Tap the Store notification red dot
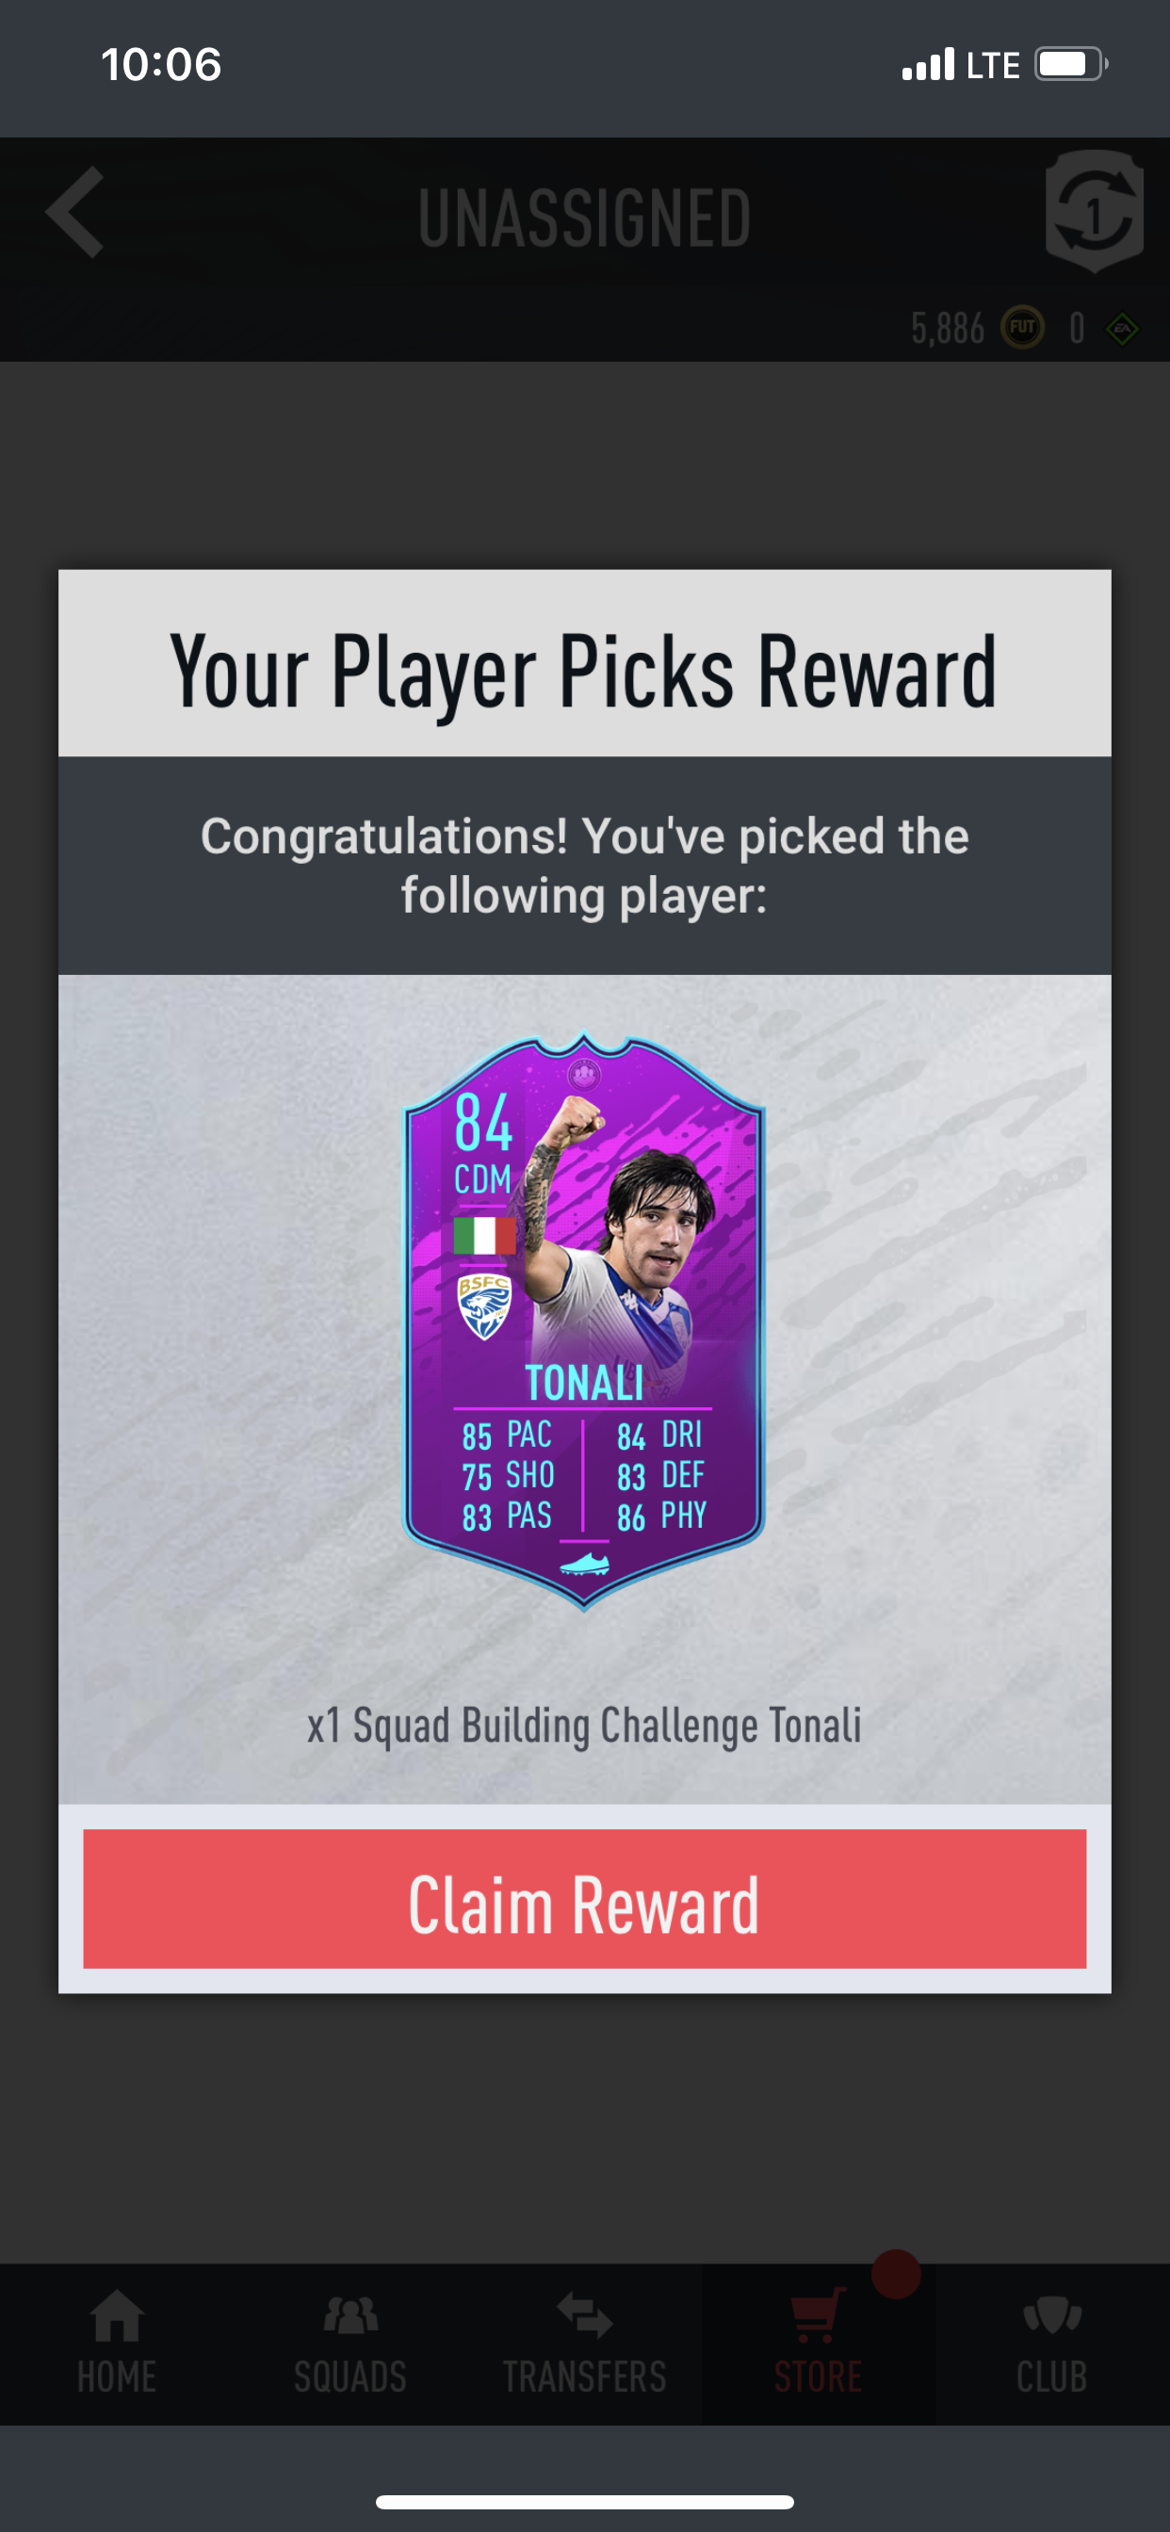The image size is (1170, 2532). (896, 2274)
